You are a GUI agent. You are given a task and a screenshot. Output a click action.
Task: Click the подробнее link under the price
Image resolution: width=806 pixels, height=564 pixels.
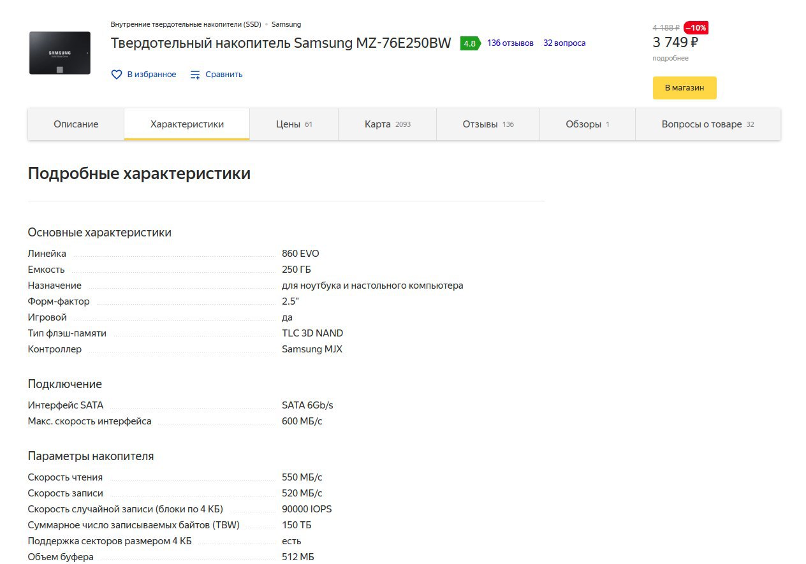click(x=670, y=59)
